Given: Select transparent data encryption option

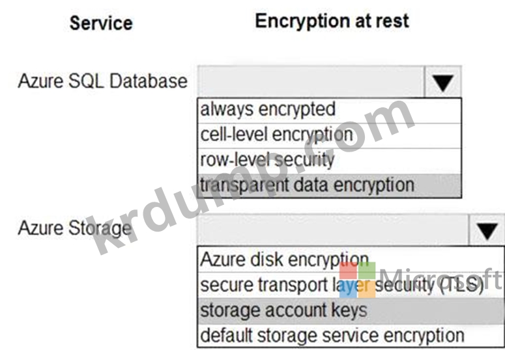Looking at the screenshot, I should pos(330,185).
